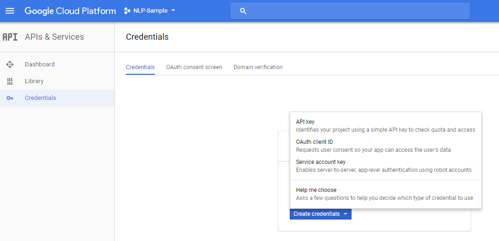This screenshot has height=241, width=499.
Task: Click the API logo icon
Action: (10, 37)
